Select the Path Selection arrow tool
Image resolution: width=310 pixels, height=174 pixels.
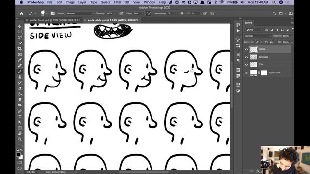pyautogui.click(x=20, y=122)
